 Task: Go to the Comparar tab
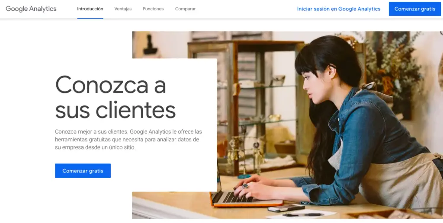[x=185, y=9]
